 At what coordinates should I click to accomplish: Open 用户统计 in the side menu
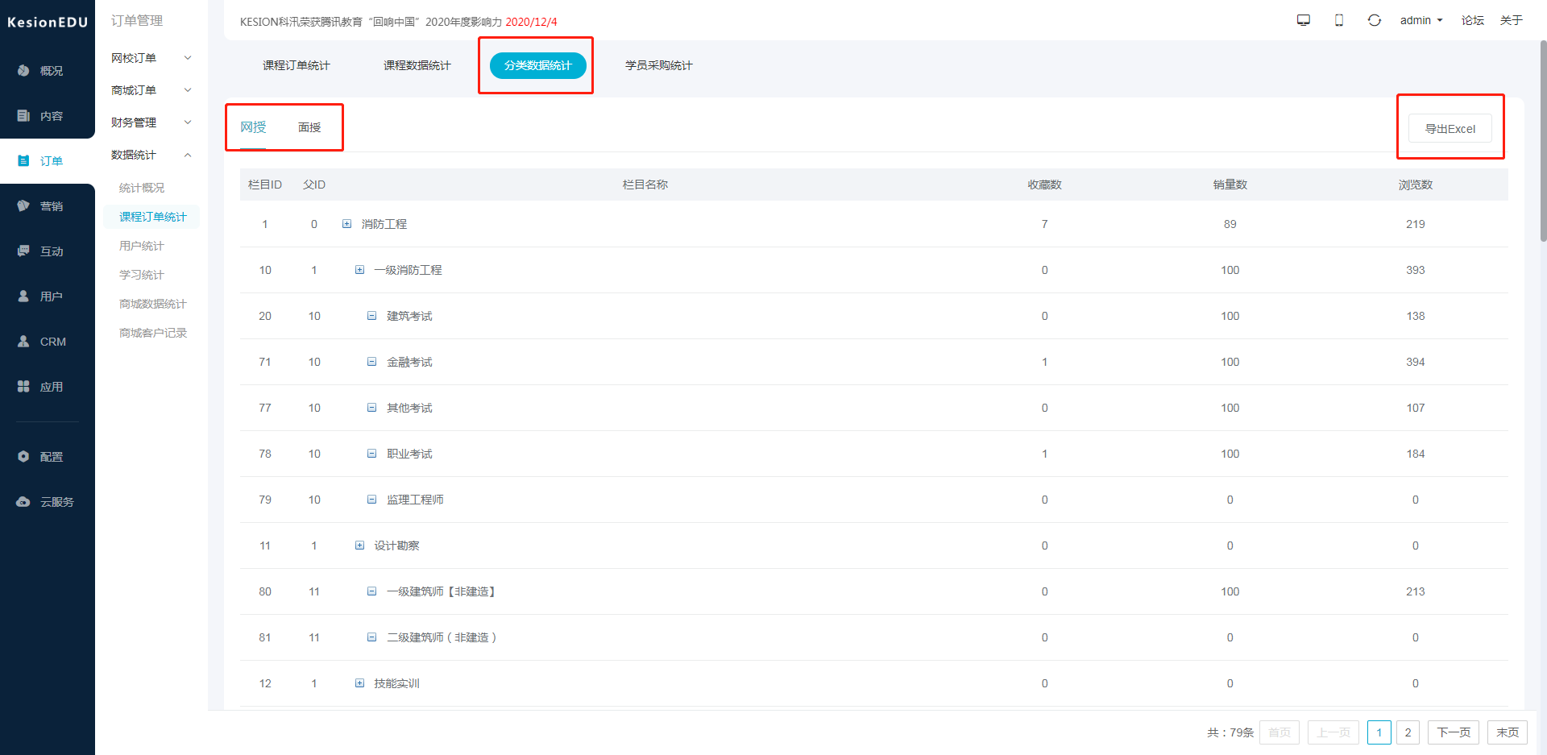point(142,246)
